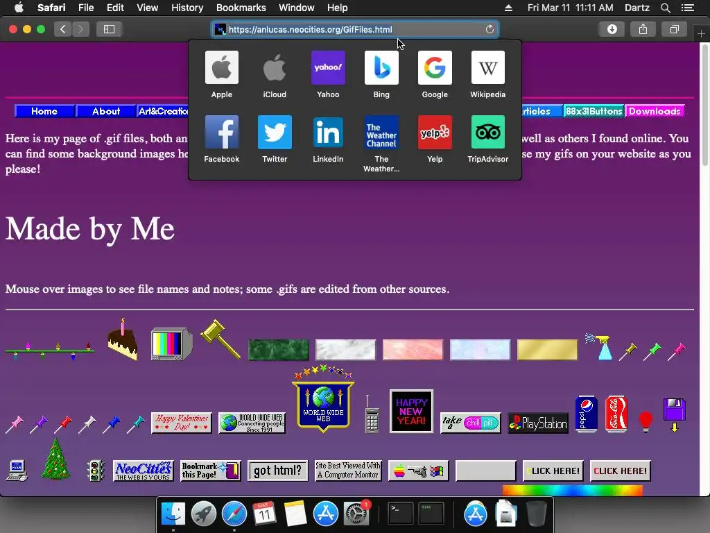The height and width of the screenshot is (533, 710).
Task: Click the color bars television gif
Action: (172, 344)
